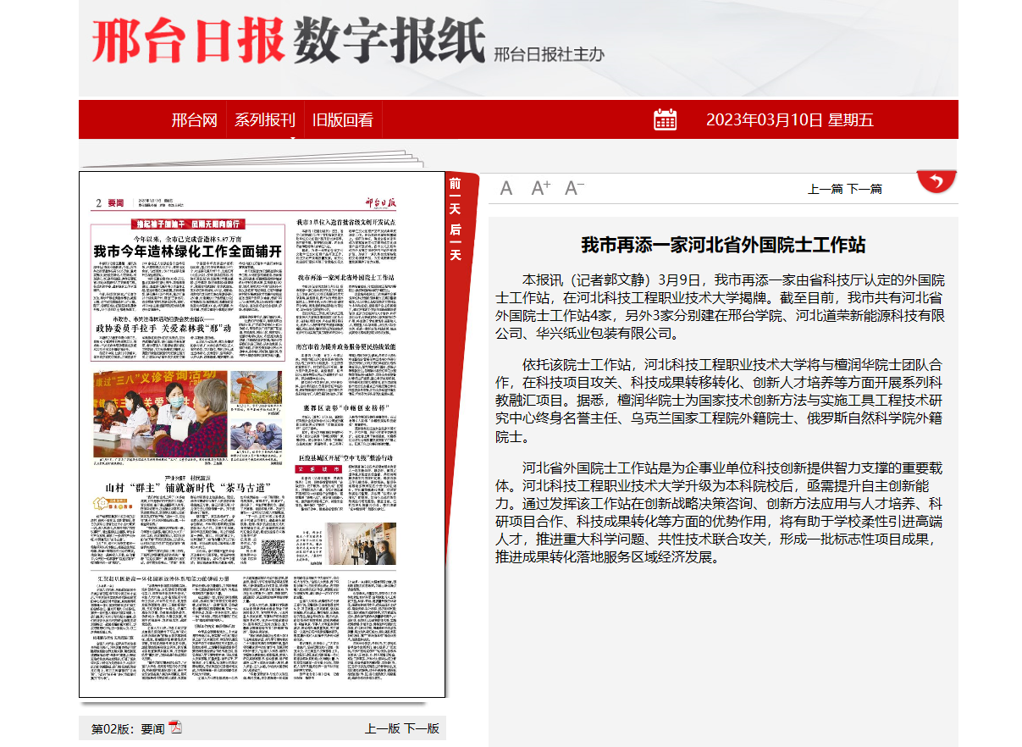The image size is (1022, 747).
Task: Open the calendar date picker icon
Action: [665, 119]
